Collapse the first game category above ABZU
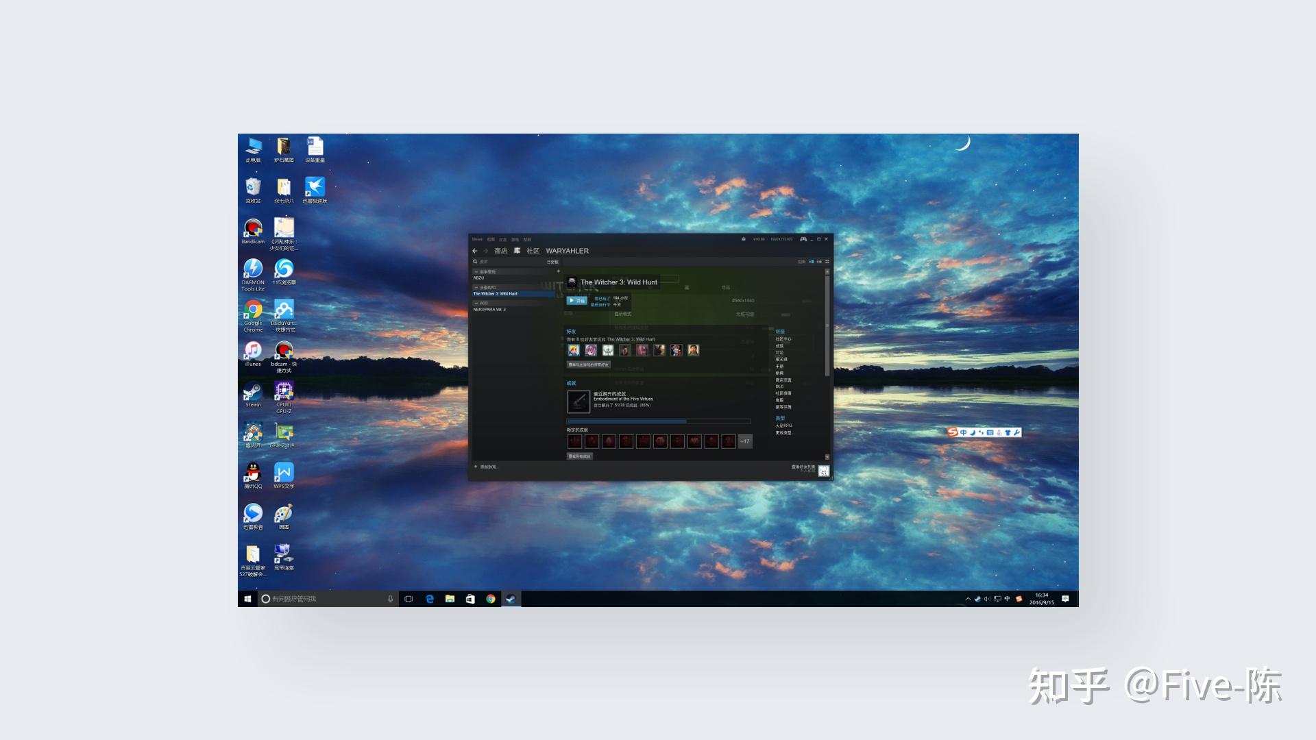Image resolution: width=1316 pixels, height=740 pixels. click(476, 272)
